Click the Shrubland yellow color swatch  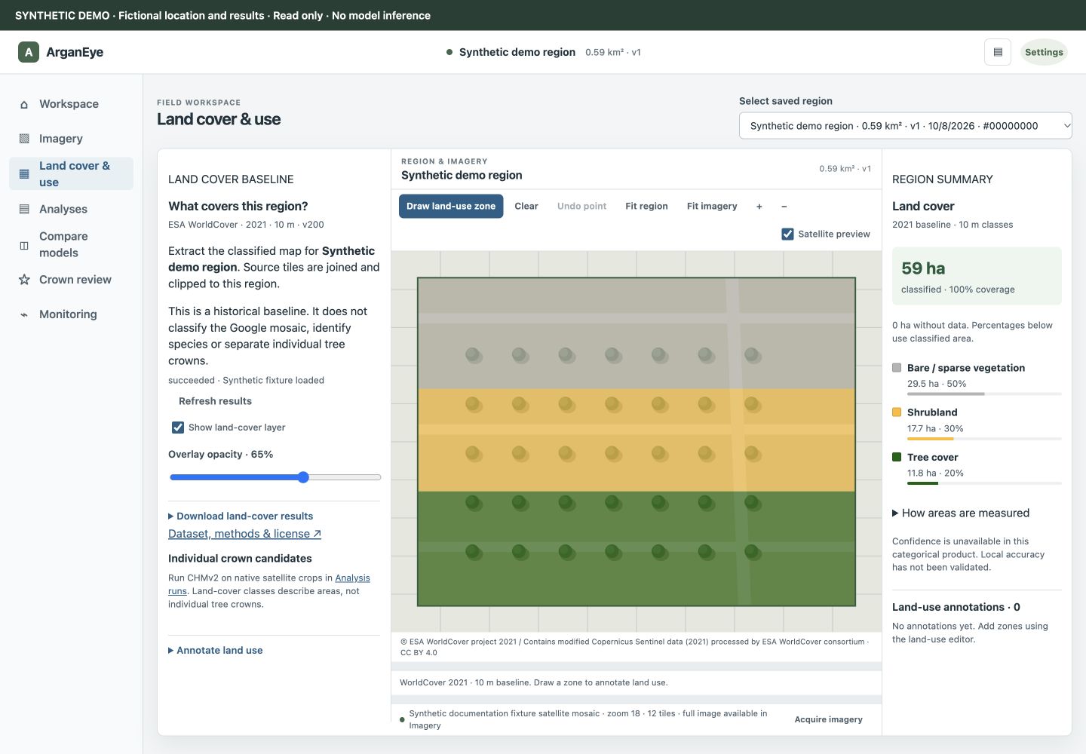[x=897, y=412]
